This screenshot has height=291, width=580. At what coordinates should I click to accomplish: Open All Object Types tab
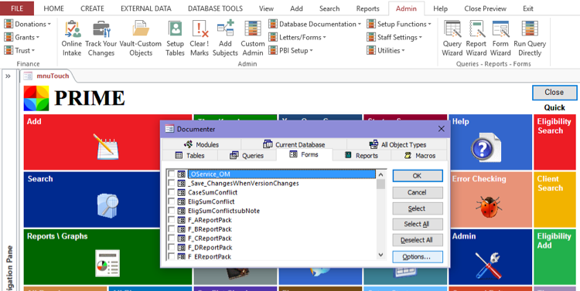coord(397,144)
